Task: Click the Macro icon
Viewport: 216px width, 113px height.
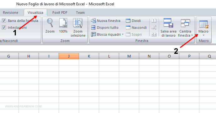Action: click(x=204, y=24)
